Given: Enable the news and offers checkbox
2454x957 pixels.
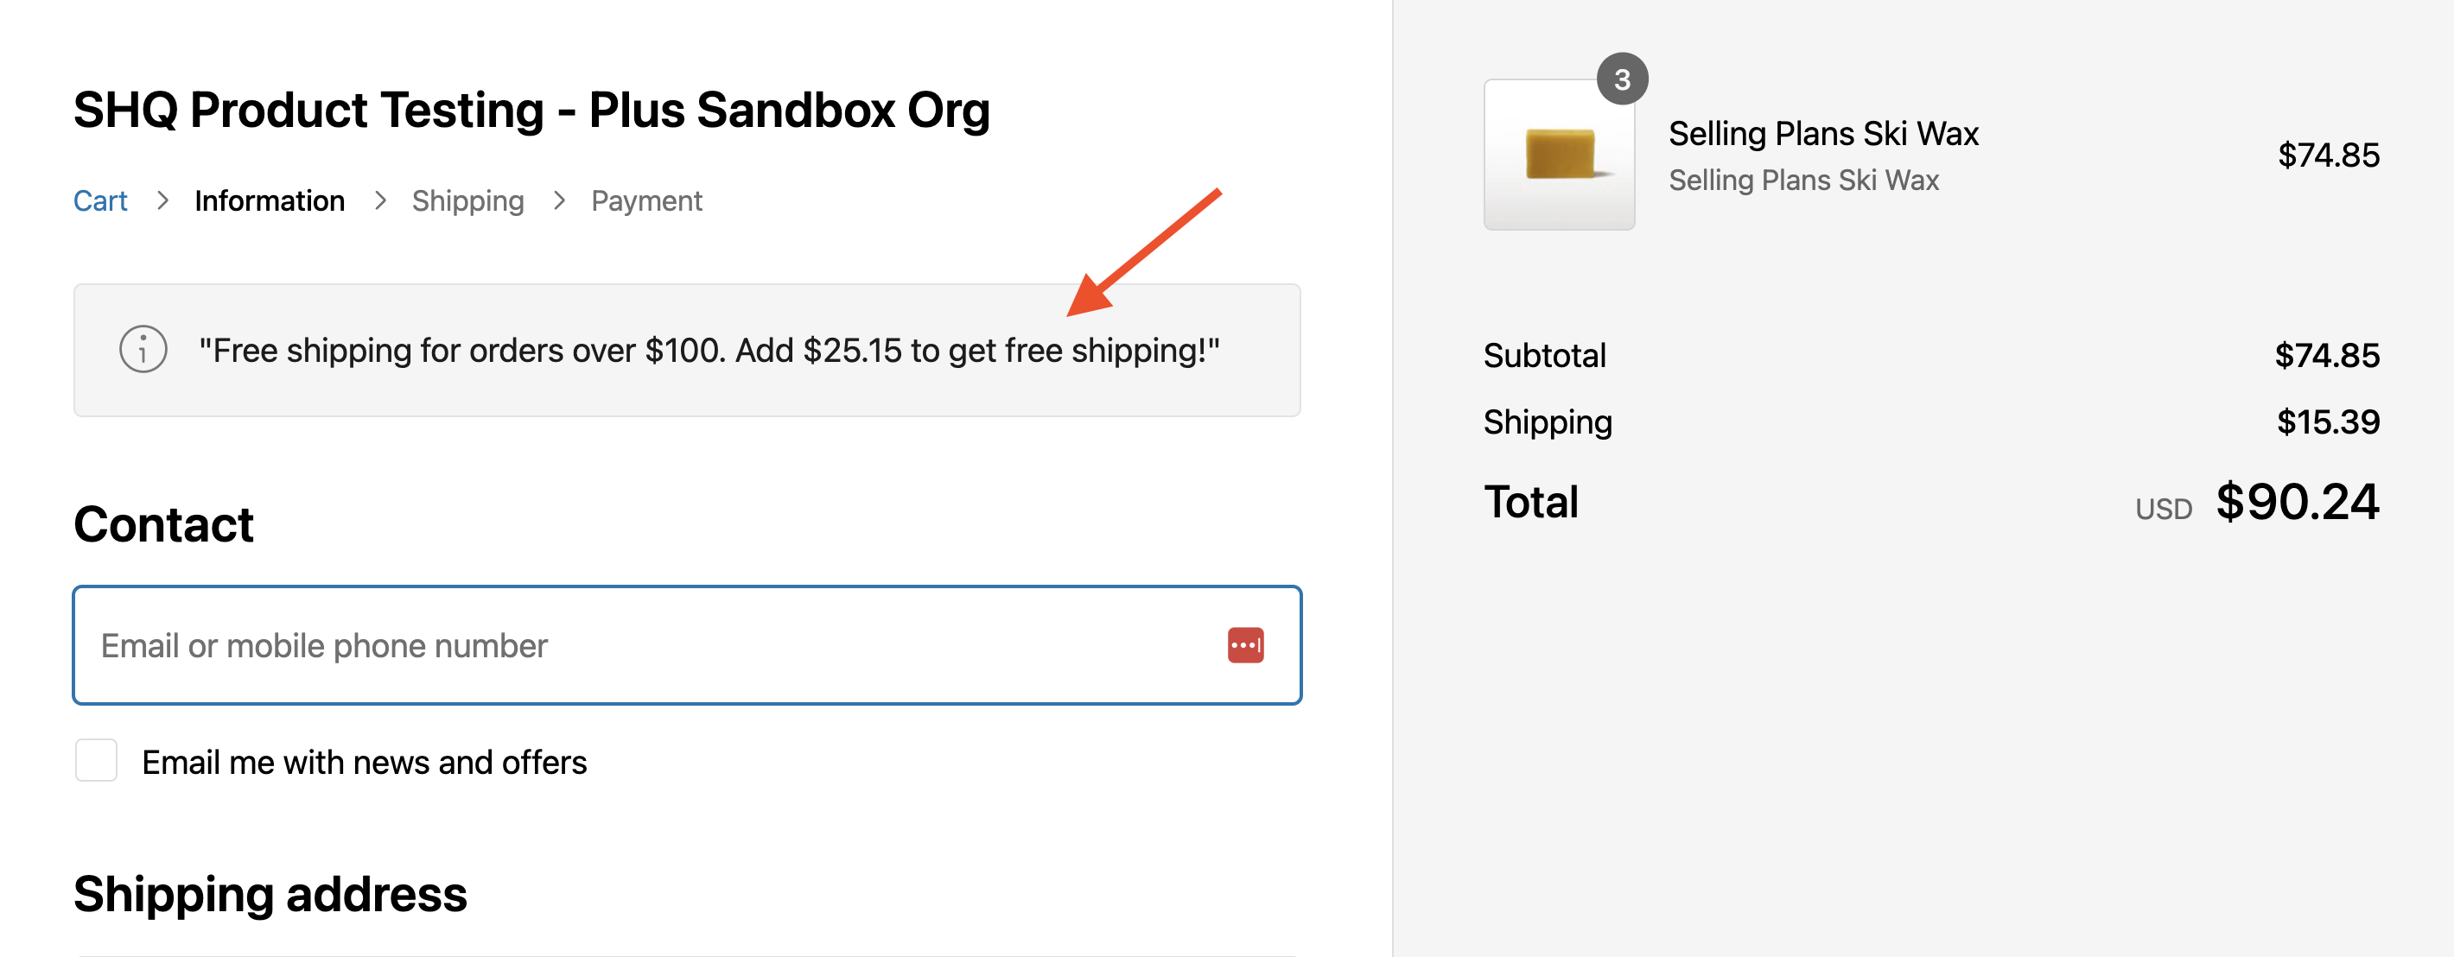Looking at the screenshot, I should tap(96, 761).
